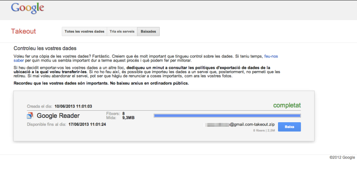Image resolution: width=357 pixels, height=179 pixels.
Task: Click the Google Reader service icon
Action: pyautogui.click(x=30, y=116)
